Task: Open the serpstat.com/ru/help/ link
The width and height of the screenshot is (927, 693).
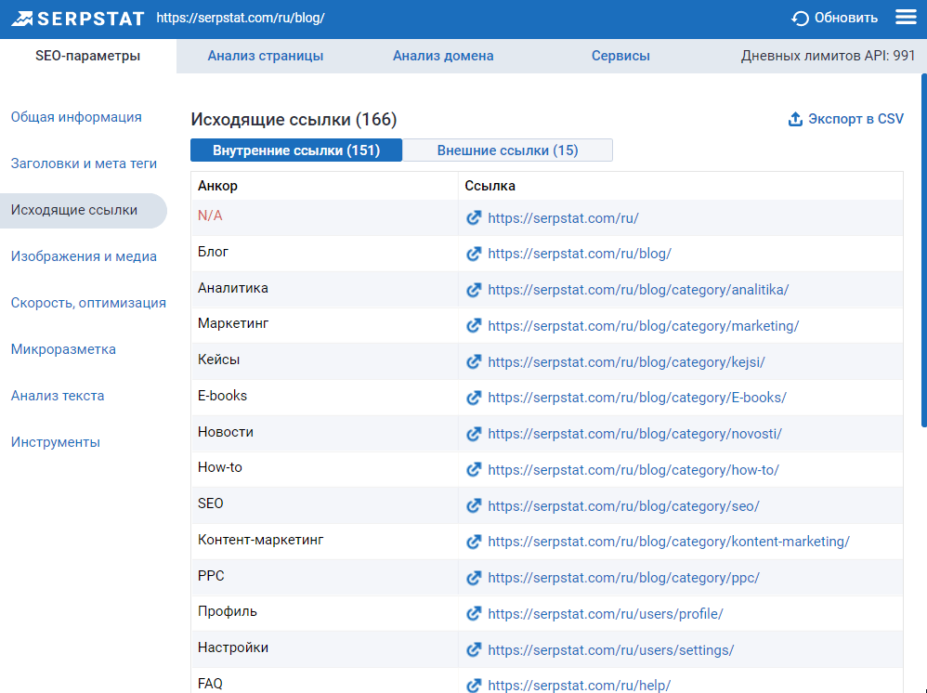Action: click(580, 686)
